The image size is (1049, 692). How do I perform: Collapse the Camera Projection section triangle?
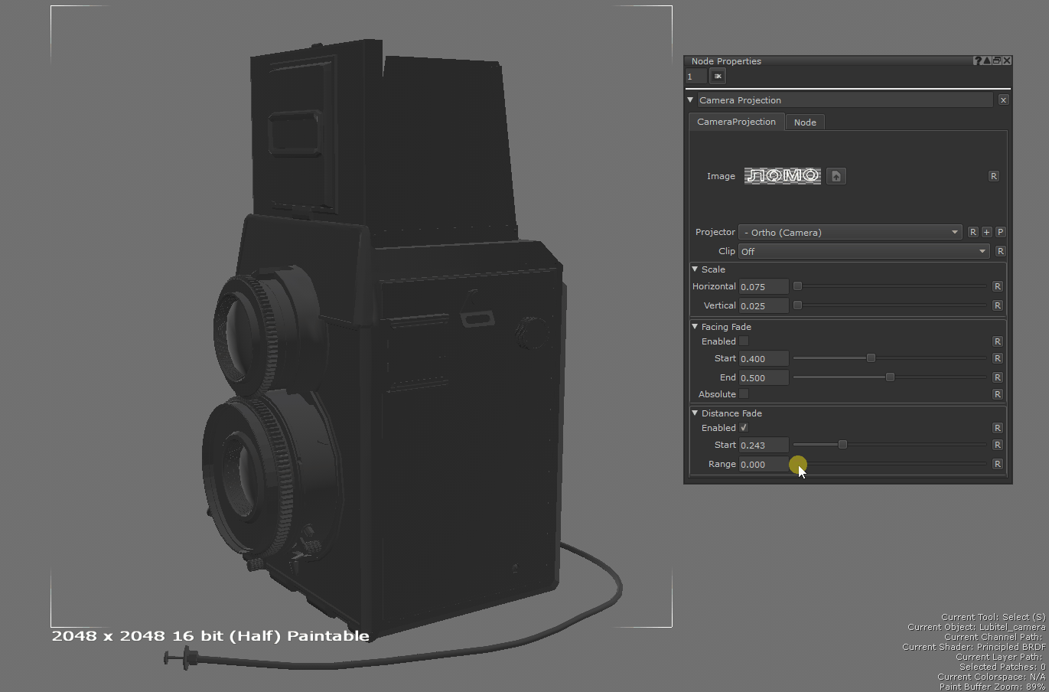[691, 100]
